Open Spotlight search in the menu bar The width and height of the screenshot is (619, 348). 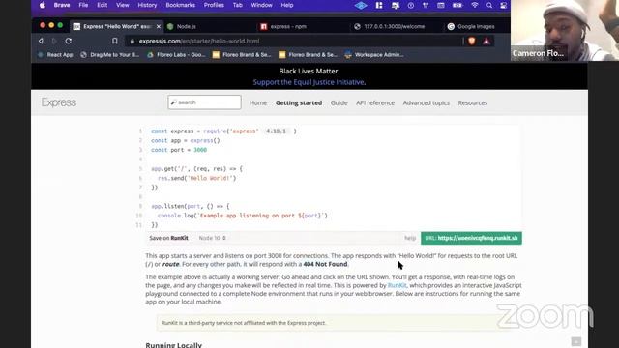pyautogui.click(x=489, y=5)
